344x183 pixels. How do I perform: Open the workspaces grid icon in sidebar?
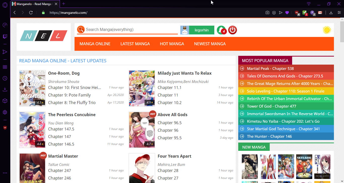pyautogui.click(x=5, y=67)
